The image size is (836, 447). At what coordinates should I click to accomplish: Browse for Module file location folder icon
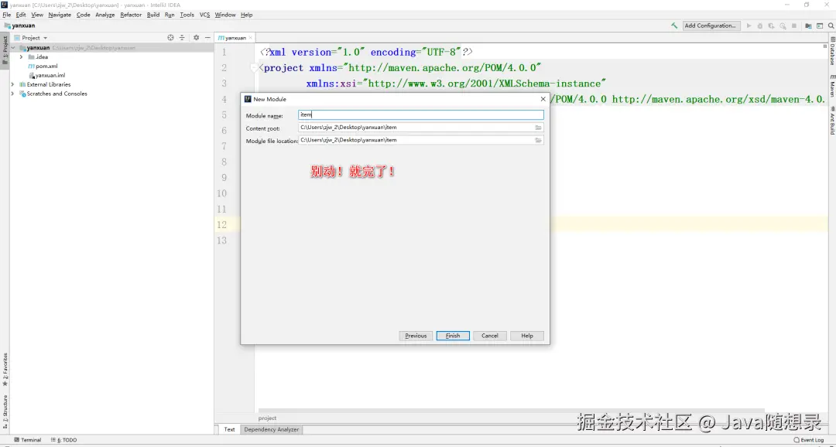coord(539,140)
